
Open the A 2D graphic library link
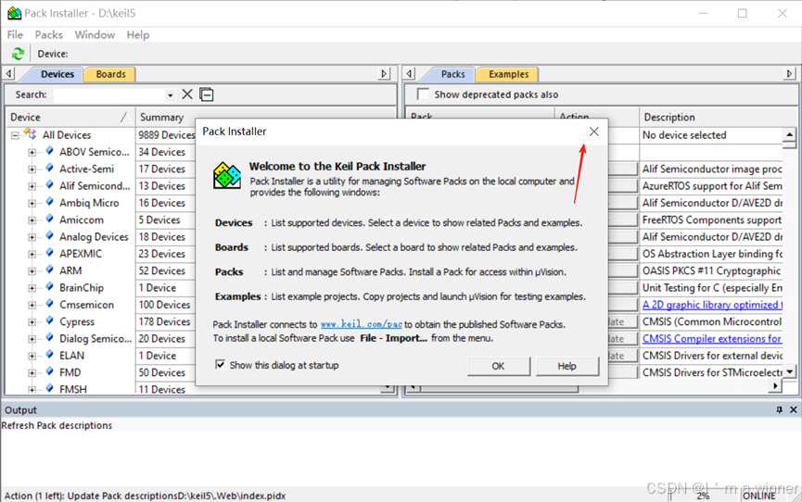tap(712, 305)
